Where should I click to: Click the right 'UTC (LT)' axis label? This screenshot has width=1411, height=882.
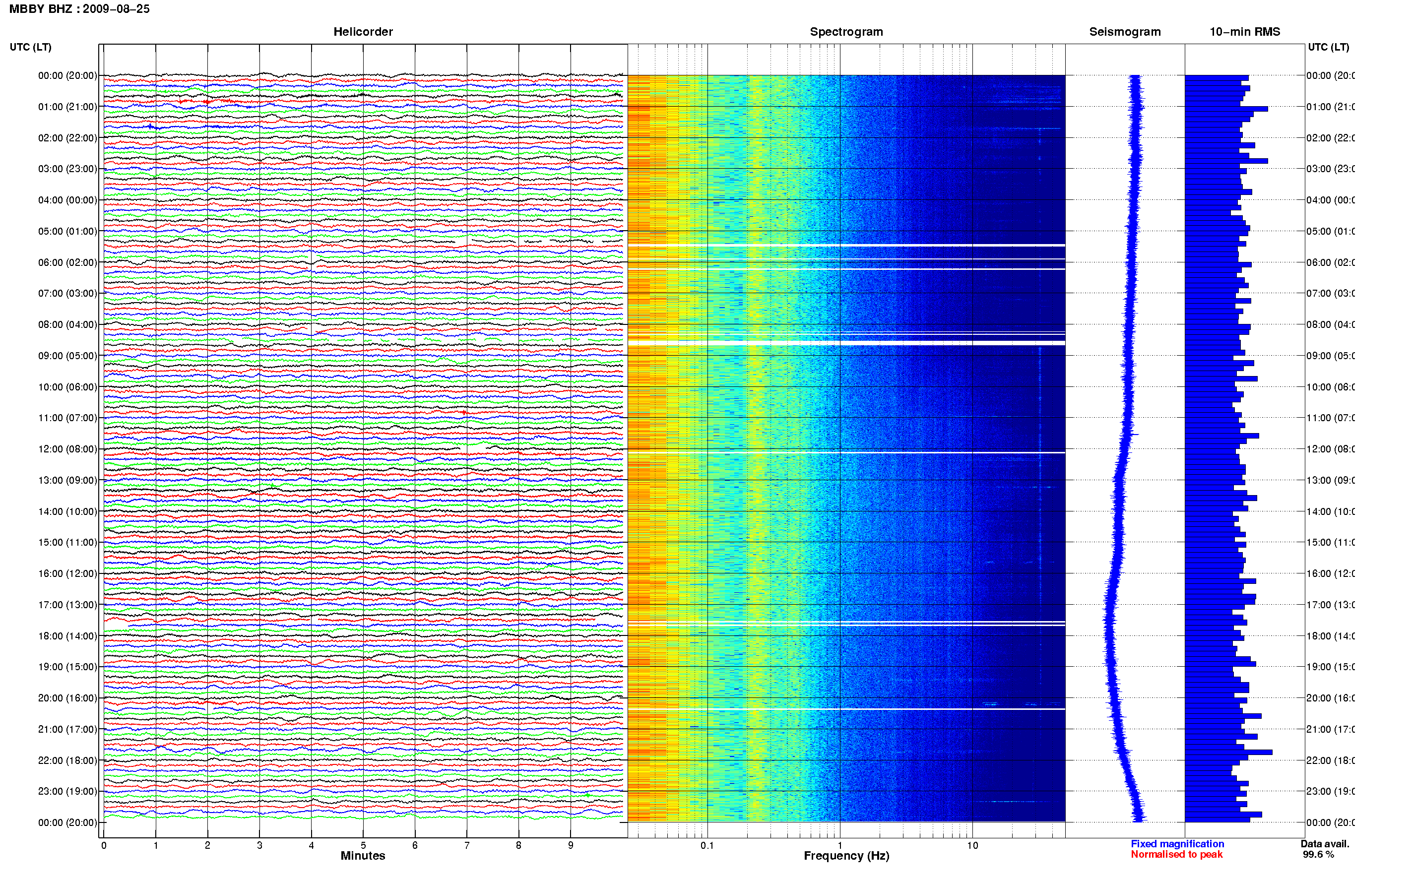[x=1328, y=47]
